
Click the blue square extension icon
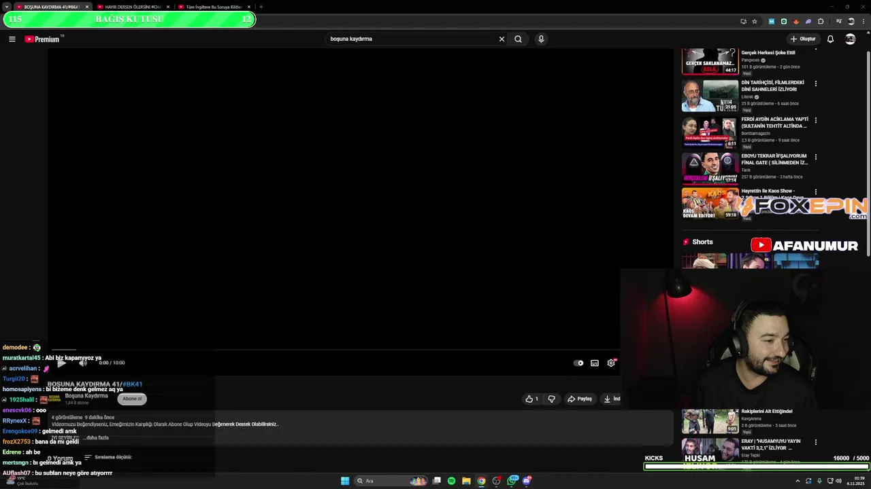tap(771, 21)
